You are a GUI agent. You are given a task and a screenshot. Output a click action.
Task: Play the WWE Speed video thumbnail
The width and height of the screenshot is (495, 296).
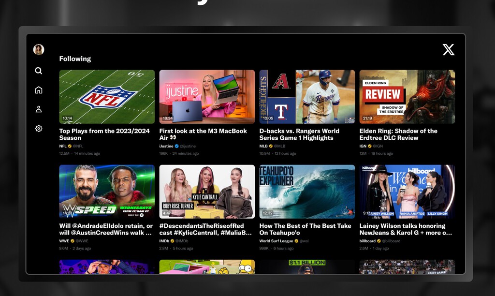point(107,192)
